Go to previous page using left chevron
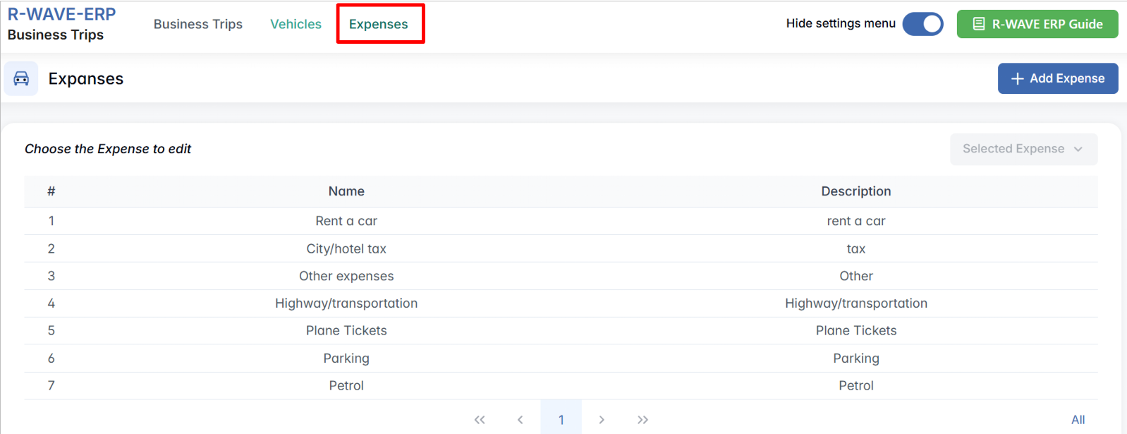The width and height of the screenshot is (1127, 434). tap(520, 419)
